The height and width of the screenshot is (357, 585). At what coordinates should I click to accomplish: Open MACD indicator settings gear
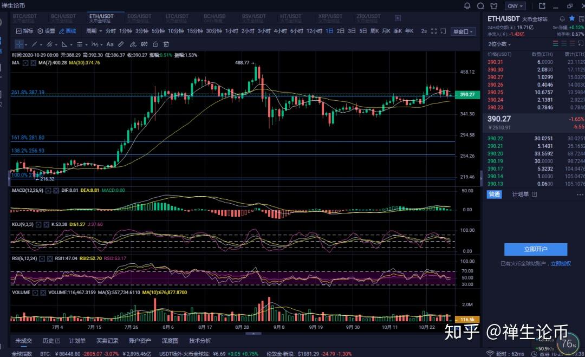48,191
